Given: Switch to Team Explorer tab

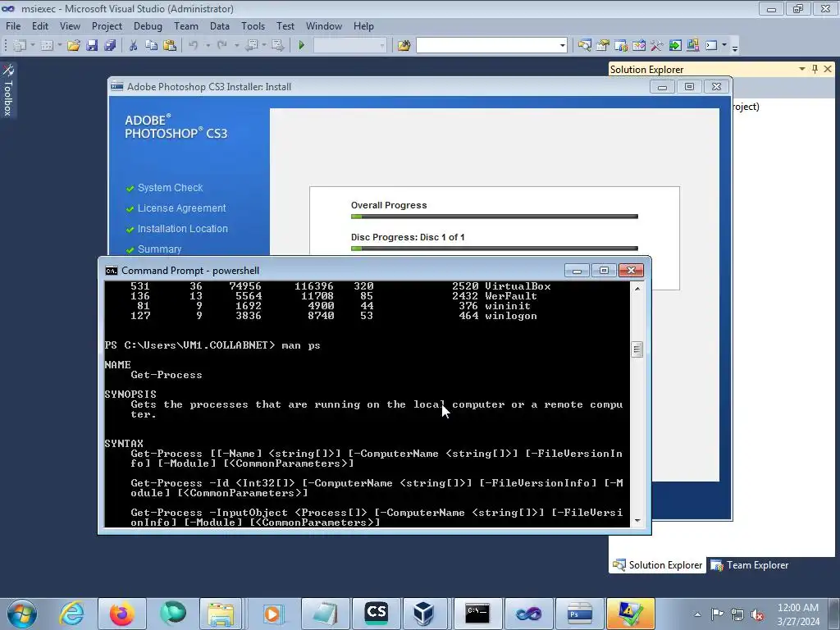Looking at the screenshot, I should [x=750, y=565].
